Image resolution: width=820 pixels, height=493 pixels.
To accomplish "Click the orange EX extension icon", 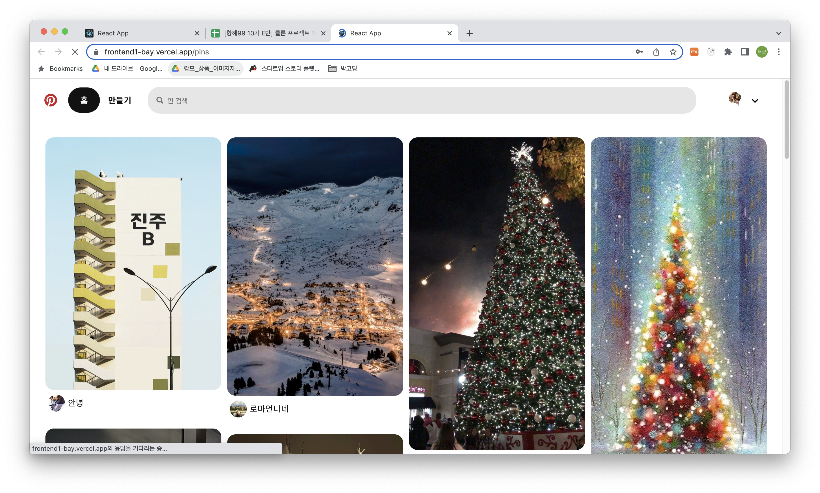I will pos(694,52).
